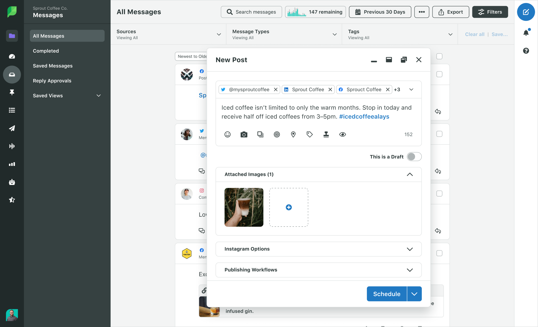Select the location pin icon

click(293, 134)
